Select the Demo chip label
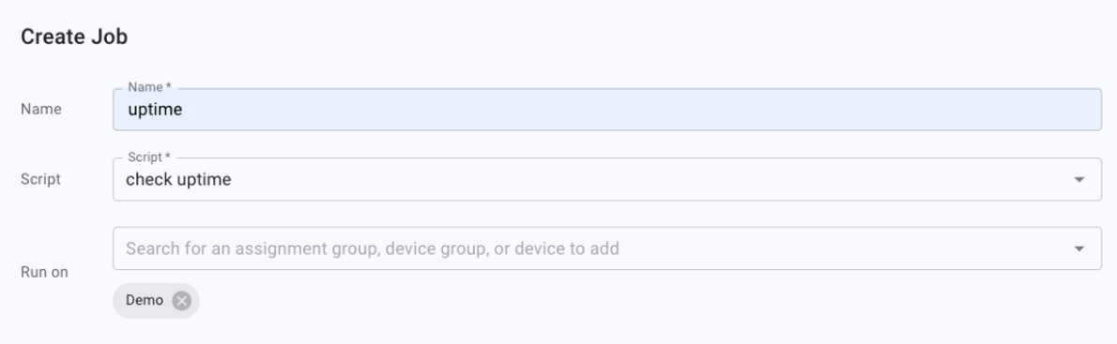Screen dimensions: 1117x344 [145, 301]
